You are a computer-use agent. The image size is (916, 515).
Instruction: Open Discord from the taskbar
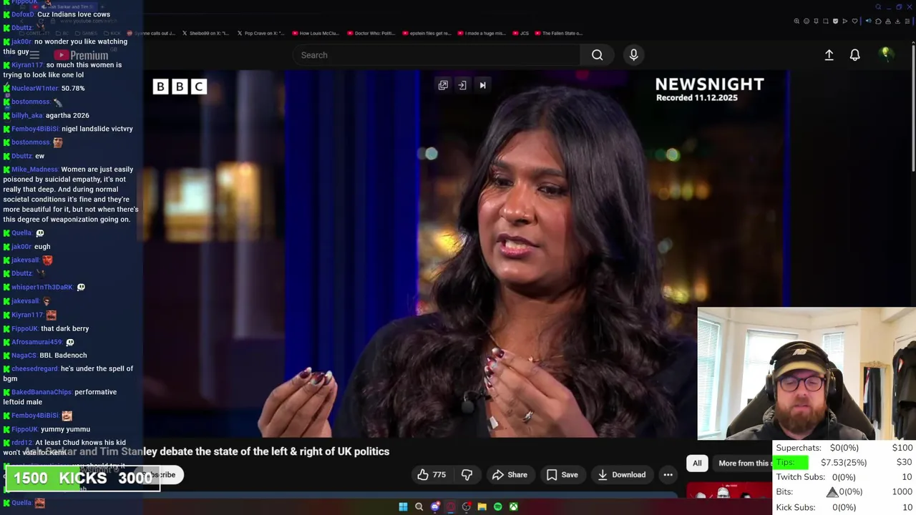click(435, 506)
